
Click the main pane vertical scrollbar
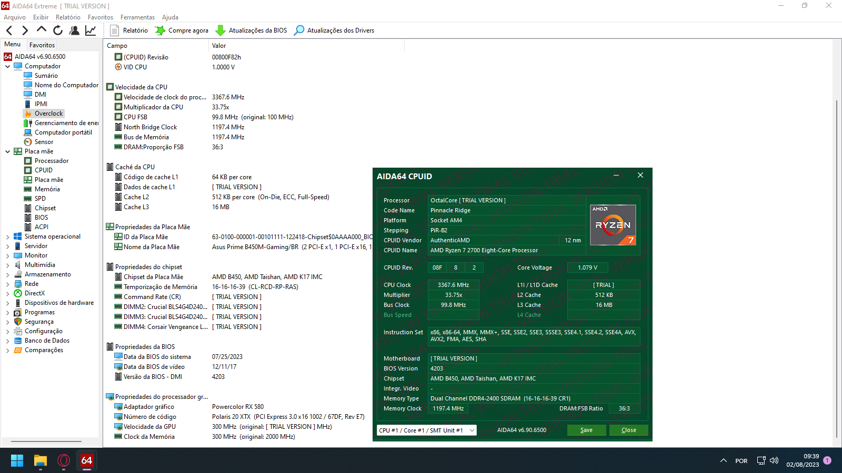pyautogui.click(x=837, y=268)
